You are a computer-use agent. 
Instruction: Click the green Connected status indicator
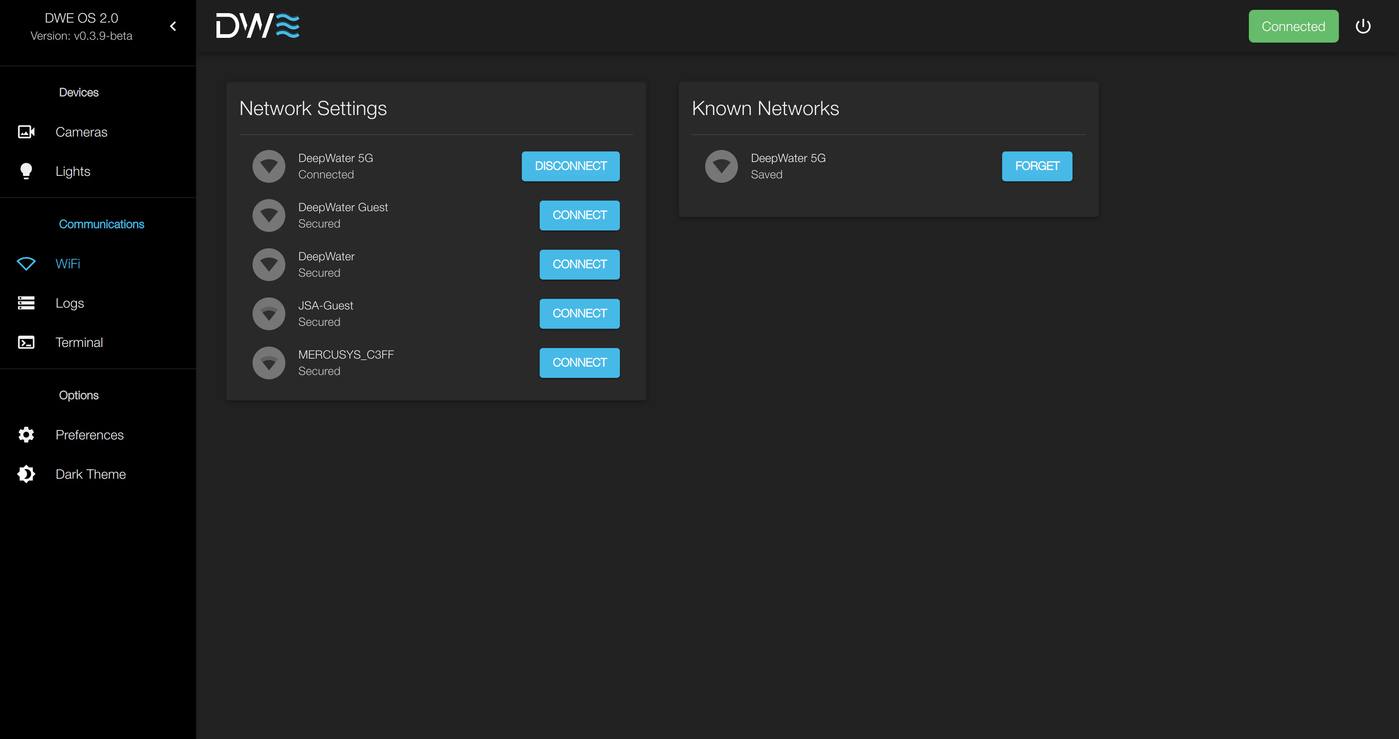(x=1293, y=25)
